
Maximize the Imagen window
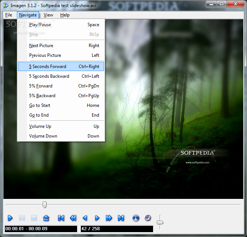coord(222,4)
